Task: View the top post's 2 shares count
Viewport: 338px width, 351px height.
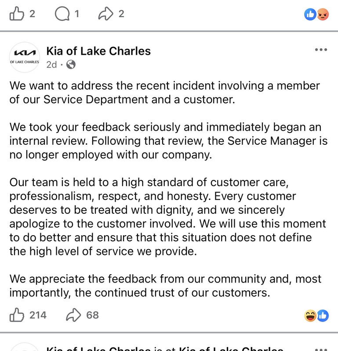Action: pos(121,14)
